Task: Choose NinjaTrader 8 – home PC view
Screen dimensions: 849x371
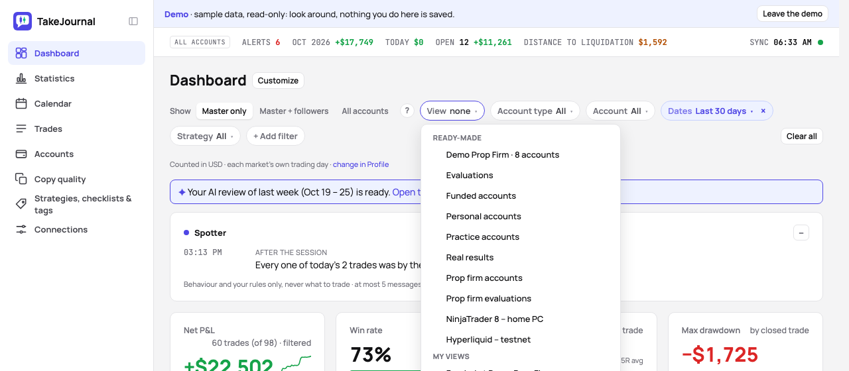Action: (x=521, y=319)
